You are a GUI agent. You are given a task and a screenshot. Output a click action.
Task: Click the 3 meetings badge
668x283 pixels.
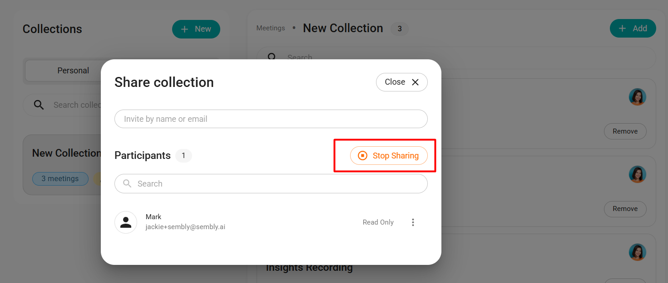coord(60,179)
